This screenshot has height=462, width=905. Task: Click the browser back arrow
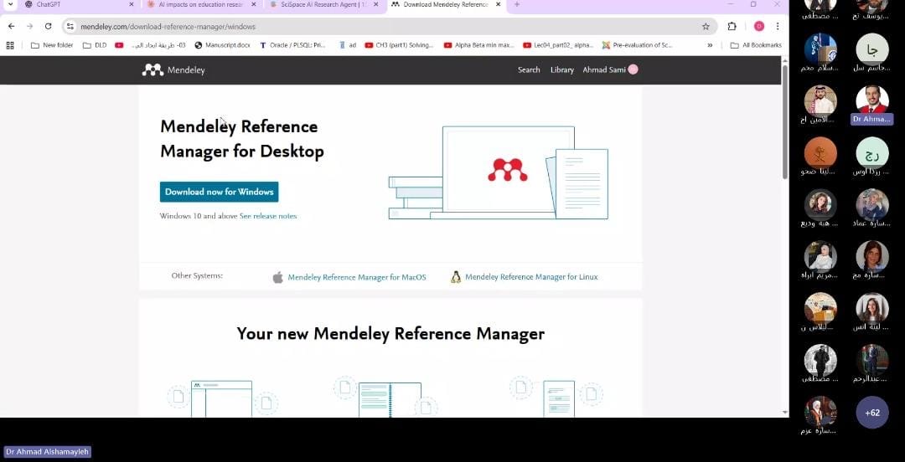tap(11, 26)
